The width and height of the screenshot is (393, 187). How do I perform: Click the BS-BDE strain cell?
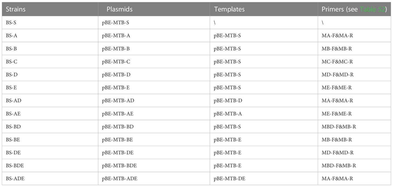[x=50, y=166]
